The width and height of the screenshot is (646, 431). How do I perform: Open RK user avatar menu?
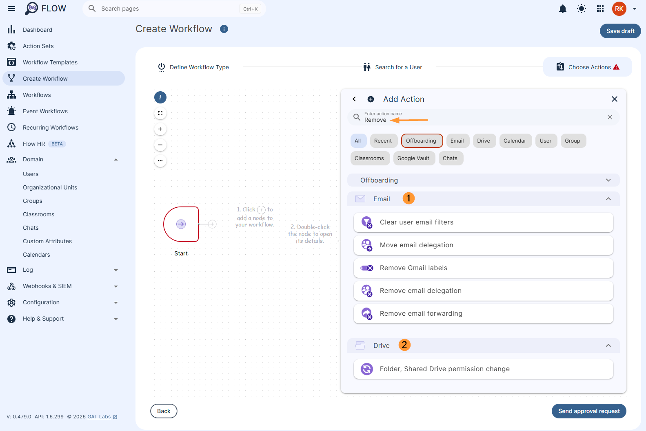619,9
